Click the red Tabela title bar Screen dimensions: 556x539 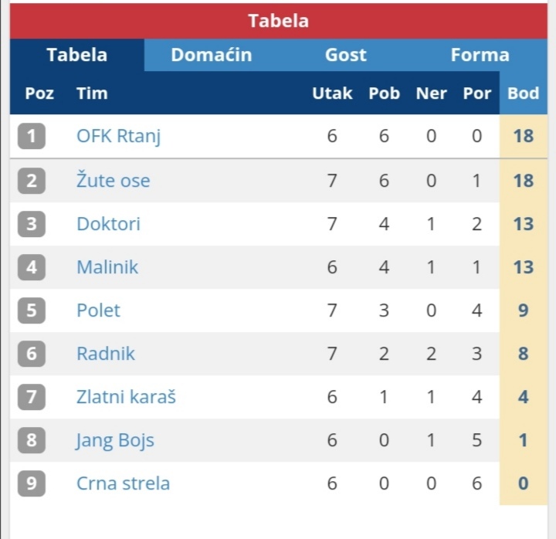[278, 21]
